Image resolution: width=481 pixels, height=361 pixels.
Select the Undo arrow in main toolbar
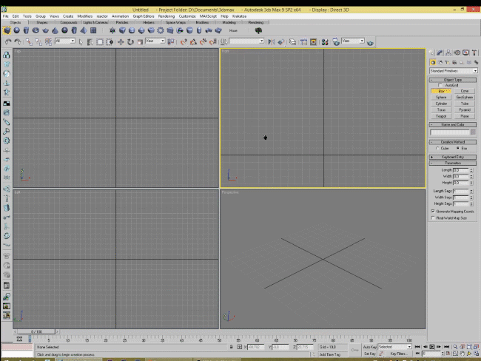tap(7, 41)
